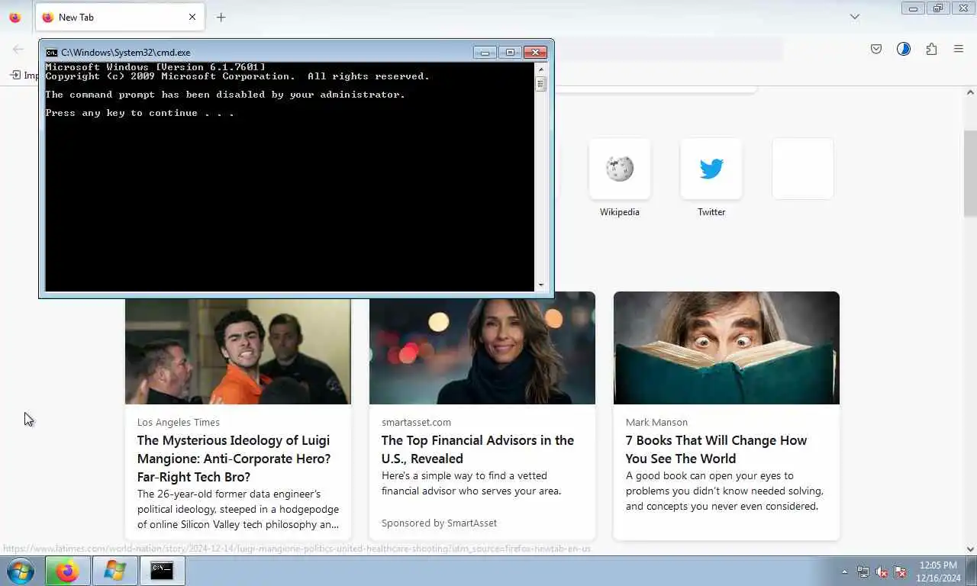This screenshot has width=977, height=586.
Task: Maximize the cmd.exe window
Action: [510, 53]
